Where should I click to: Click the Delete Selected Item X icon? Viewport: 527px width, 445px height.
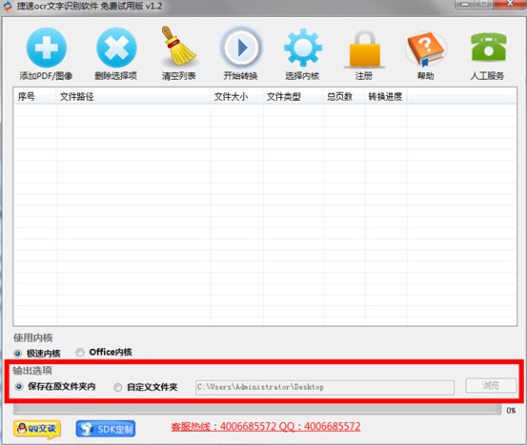116,48
